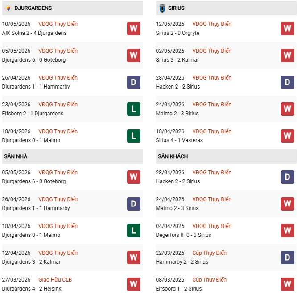Click the W badge for Degerfors IF 0-3 Sirius
The height and width of the screenshot is (295, 297).
point(288,231)
